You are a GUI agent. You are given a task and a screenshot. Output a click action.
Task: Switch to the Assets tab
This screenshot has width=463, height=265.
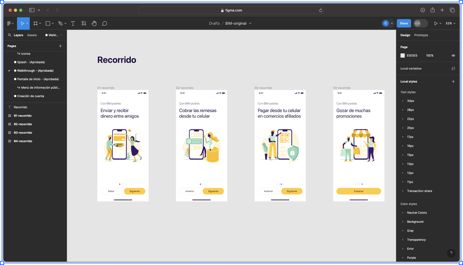point(32,35)
